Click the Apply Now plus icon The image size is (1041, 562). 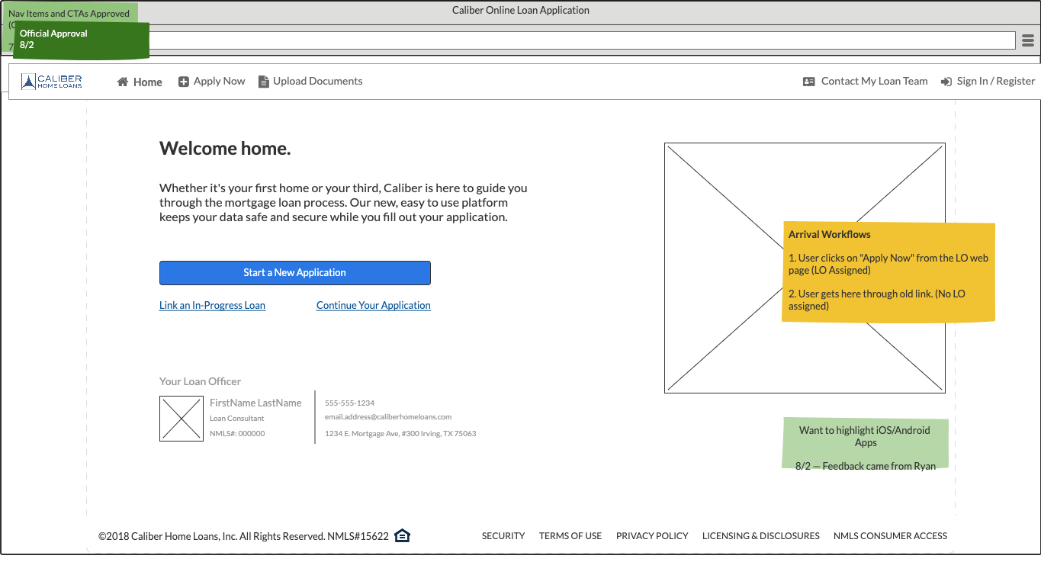point(184,82)
